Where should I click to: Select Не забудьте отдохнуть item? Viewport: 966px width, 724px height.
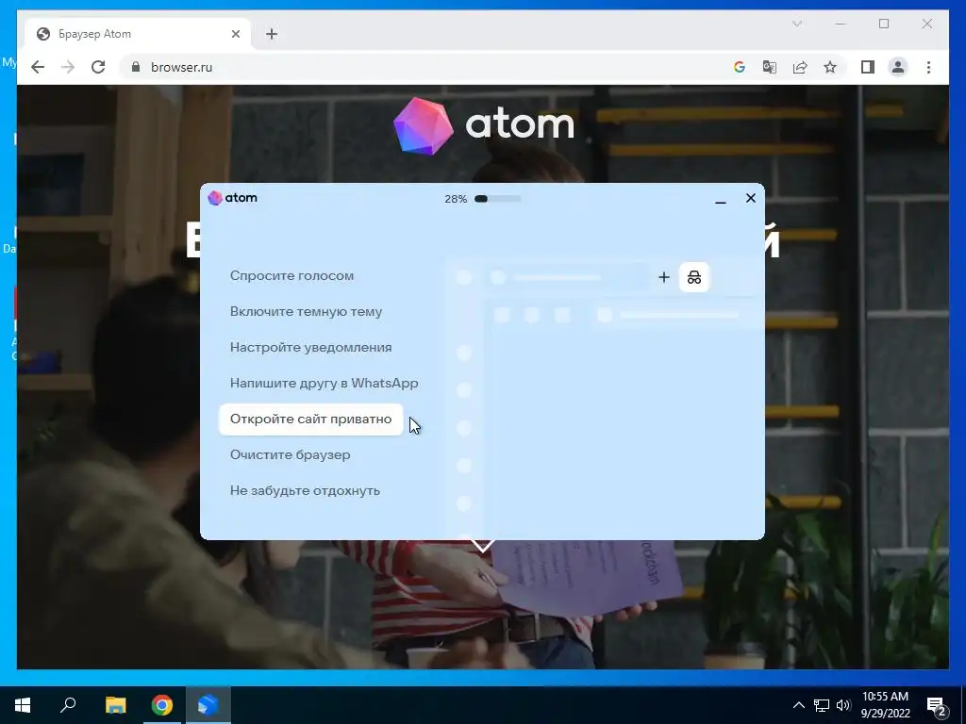coord(305,490)
